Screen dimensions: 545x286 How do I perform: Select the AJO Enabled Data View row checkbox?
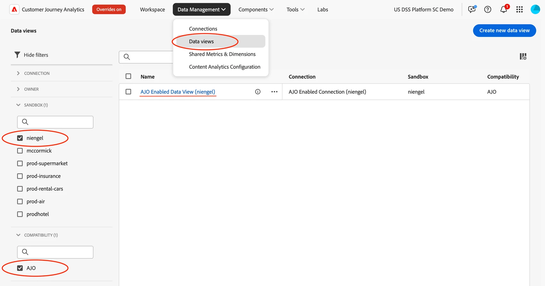point(128,92)
